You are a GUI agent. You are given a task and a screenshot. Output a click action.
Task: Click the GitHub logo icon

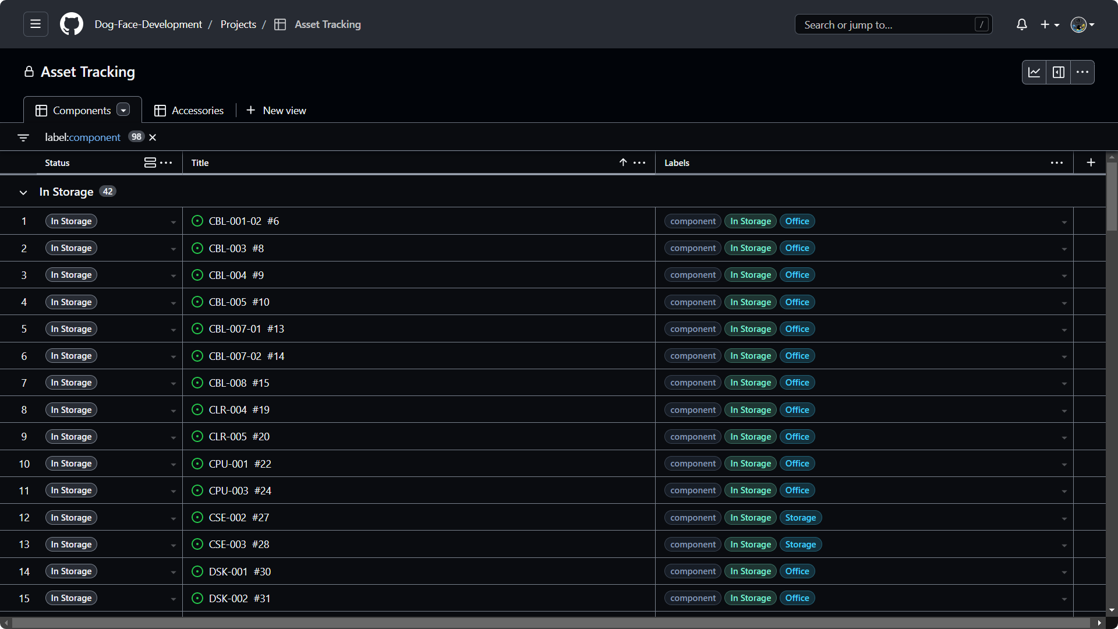pyautogui.click(x=72, y=24)
